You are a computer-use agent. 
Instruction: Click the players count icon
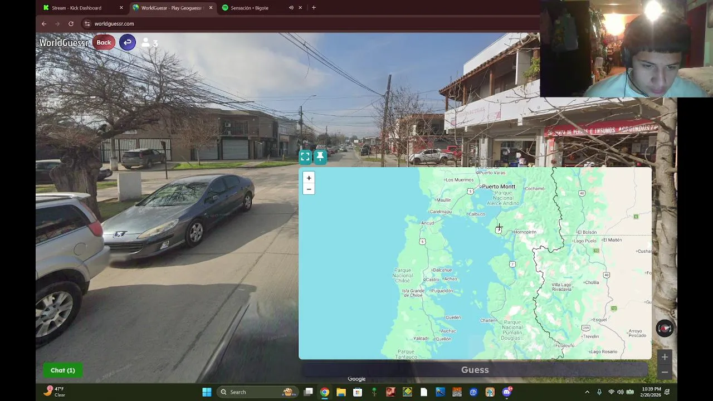pyautogui.click(x=145, y=43)
